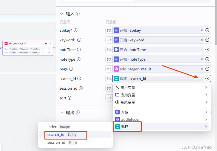Open the int type dropdown for page

(x=109, y=69)
